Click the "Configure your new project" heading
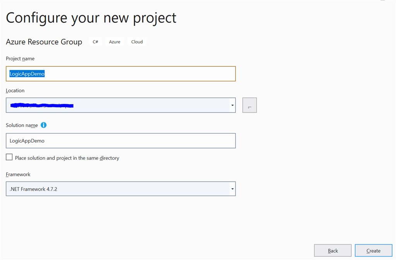 click(x=91, y=17)
